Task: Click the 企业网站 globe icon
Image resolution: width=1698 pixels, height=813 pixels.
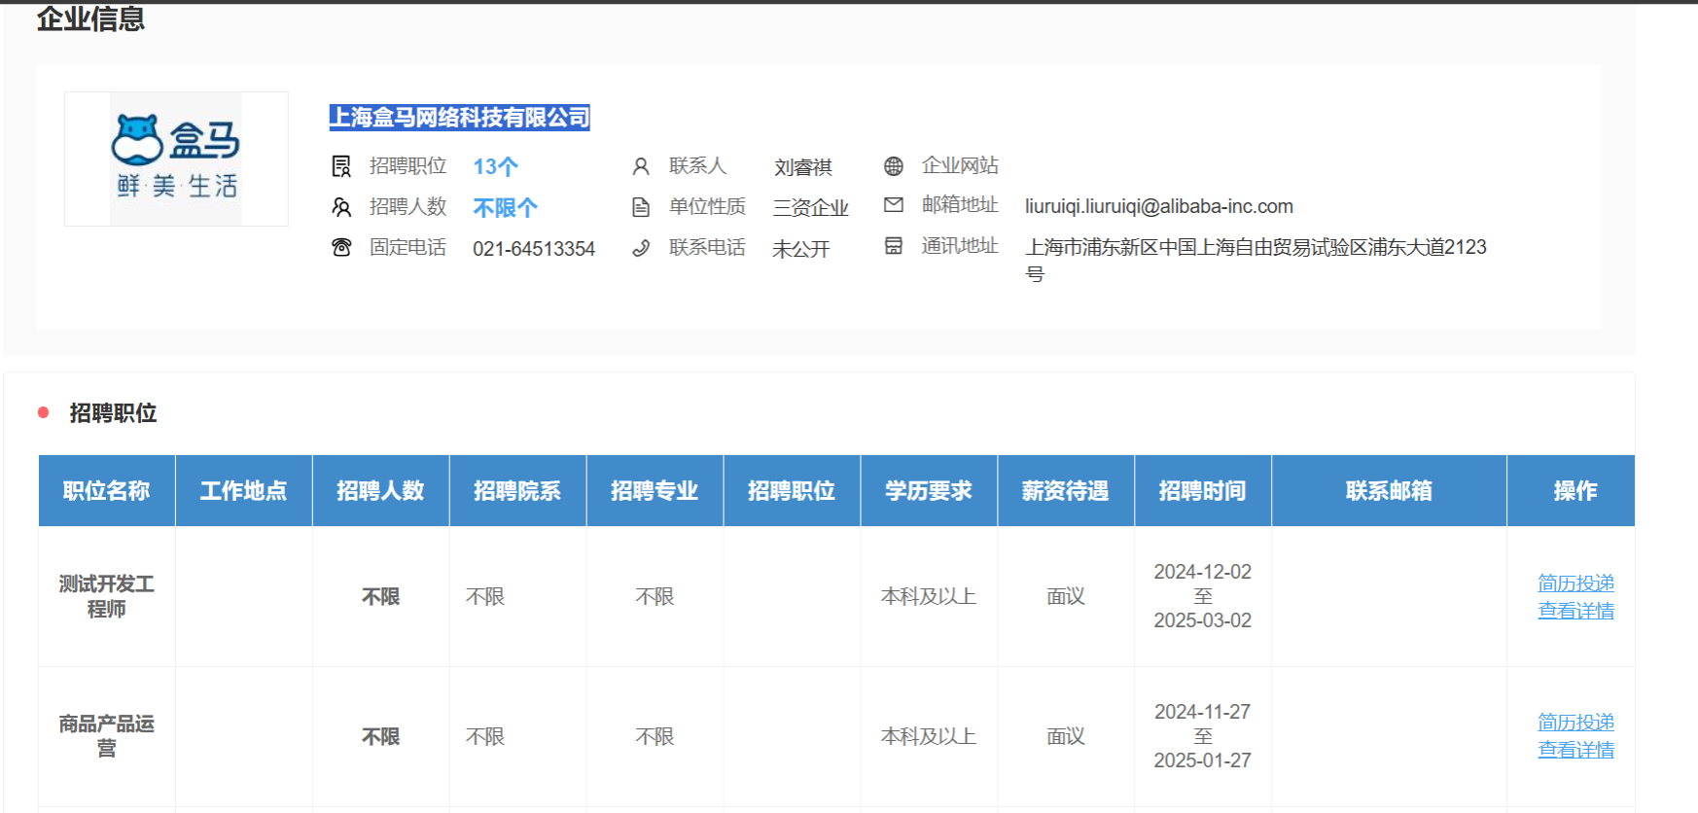Action: 894,166
